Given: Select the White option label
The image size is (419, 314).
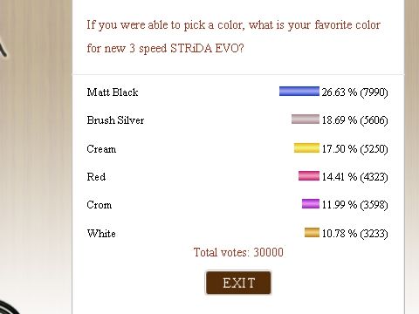Looking at the screenshot, I should (x=101, y=234).
